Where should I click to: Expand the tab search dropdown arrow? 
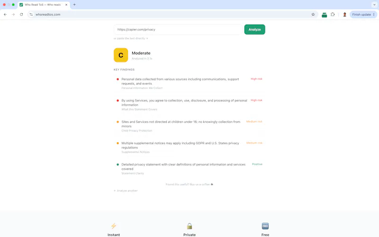(374, 5)
